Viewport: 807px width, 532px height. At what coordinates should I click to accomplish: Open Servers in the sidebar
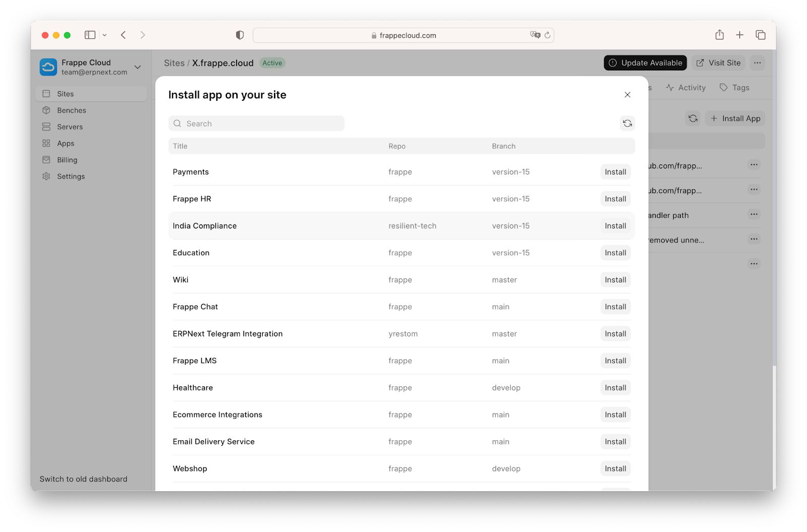pos(91,127)
